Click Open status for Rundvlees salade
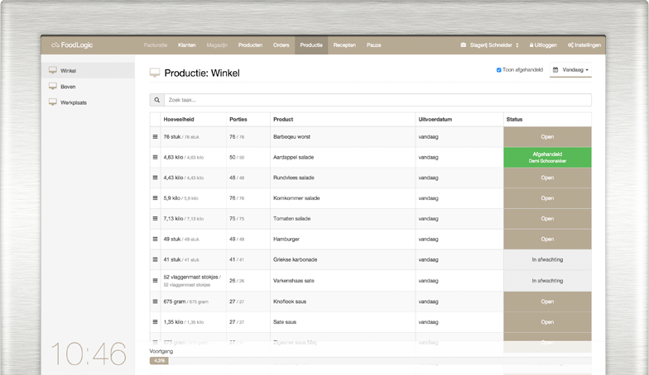 click(547, 178)
